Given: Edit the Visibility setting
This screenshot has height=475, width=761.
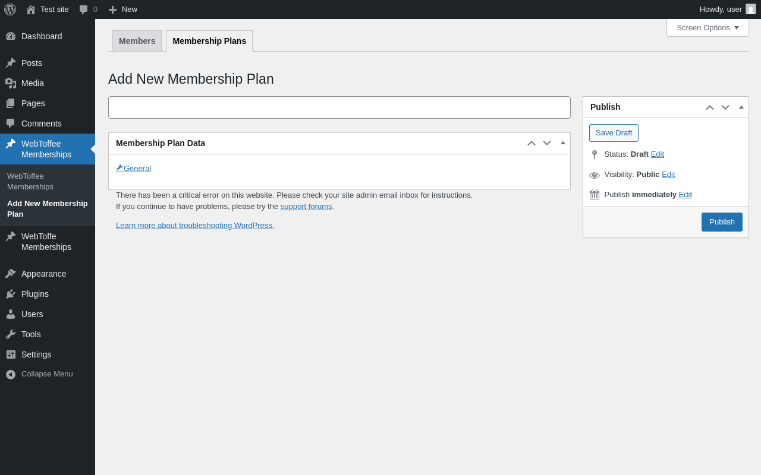Looking at the screenshot, I should pyautogui.click(x=668, y=175).
